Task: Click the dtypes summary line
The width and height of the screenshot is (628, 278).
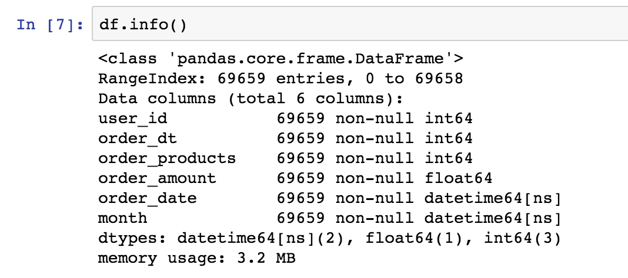Action: pyautogui.click(x=330, y=238)
